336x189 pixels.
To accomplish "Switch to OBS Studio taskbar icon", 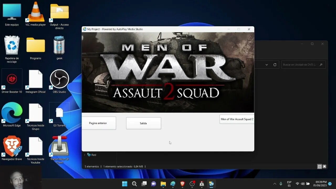I will 192,184.
